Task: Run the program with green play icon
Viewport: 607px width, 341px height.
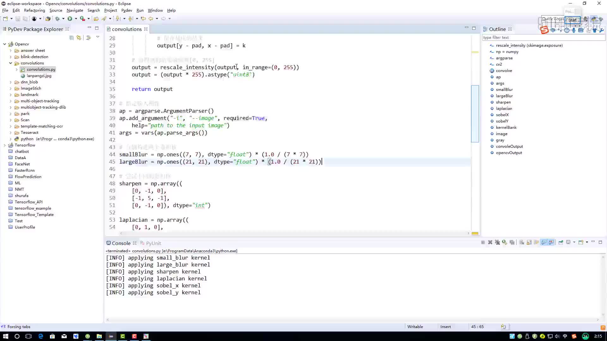Action: click(70, 19)
